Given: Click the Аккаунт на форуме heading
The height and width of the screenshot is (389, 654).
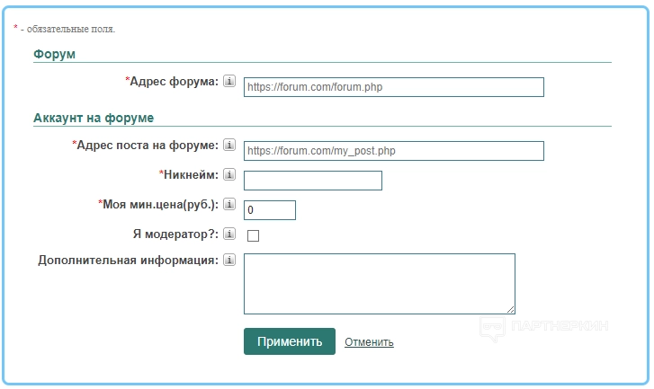Looking at the screenshot, I should pos(94,118).
